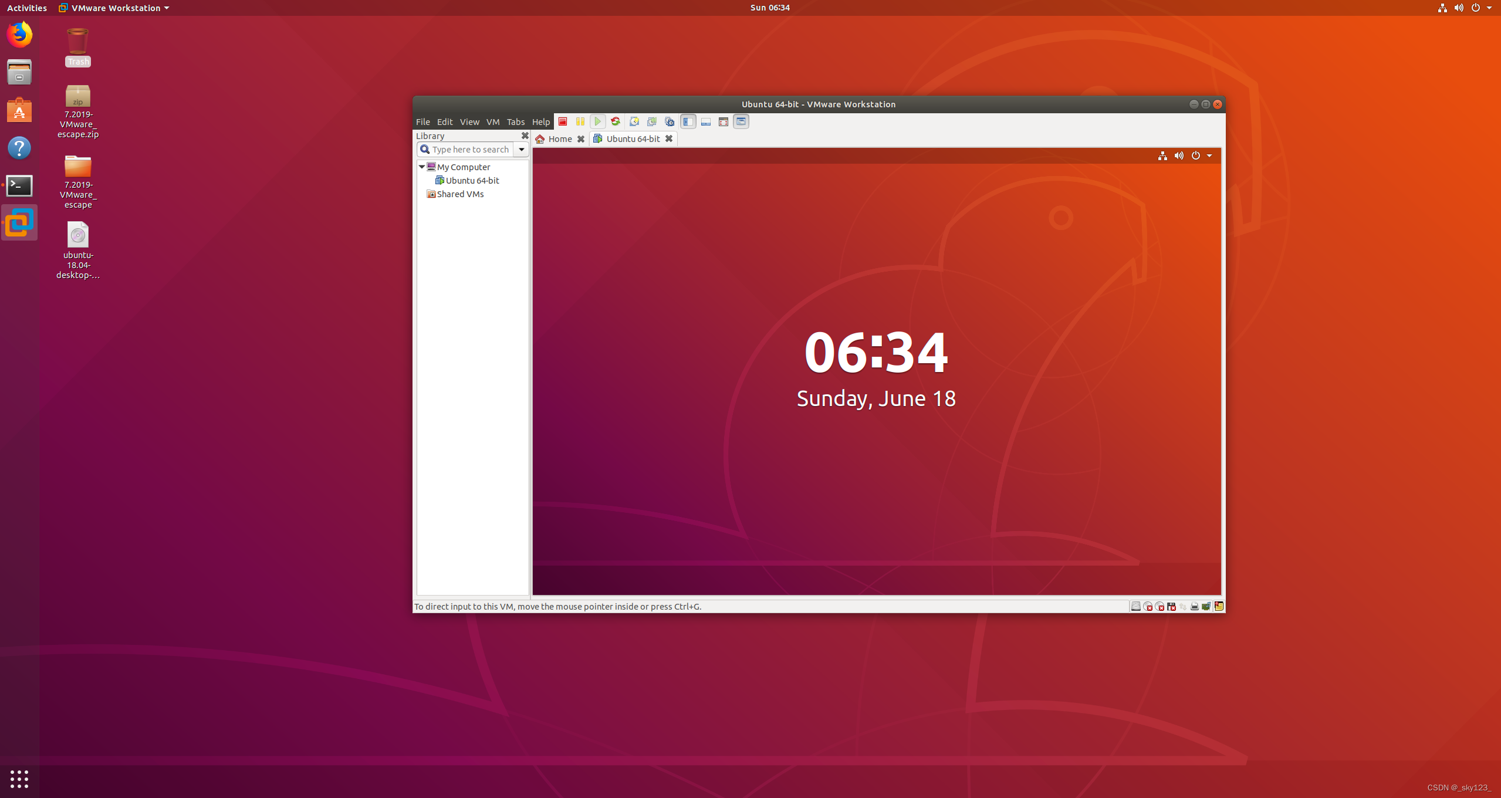Click the guest VM lock screen clock
Viewport: 1501px width, 798px height.
(x=876, y=352)
